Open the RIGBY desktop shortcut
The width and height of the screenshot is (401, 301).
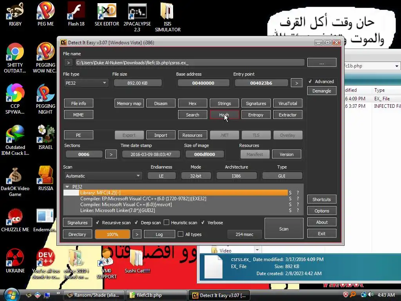tap(15, 15)
